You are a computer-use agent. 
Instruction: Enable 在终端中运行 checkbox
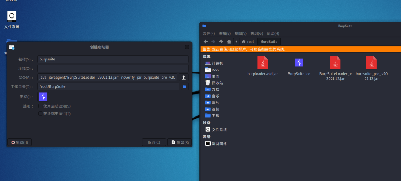[40, 113]
